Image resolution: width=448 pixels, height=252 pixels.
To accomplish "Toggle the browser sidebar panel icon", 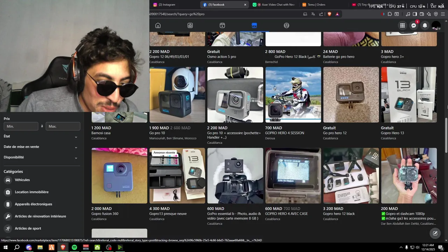I will click(x=415, y=14).
